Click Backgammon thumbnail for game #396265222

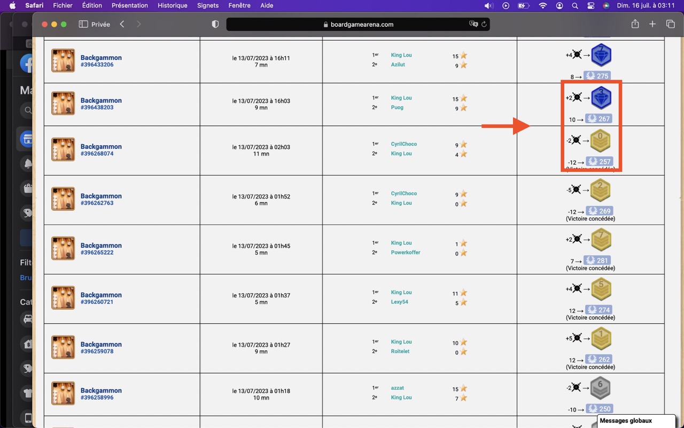pos(63,248)
